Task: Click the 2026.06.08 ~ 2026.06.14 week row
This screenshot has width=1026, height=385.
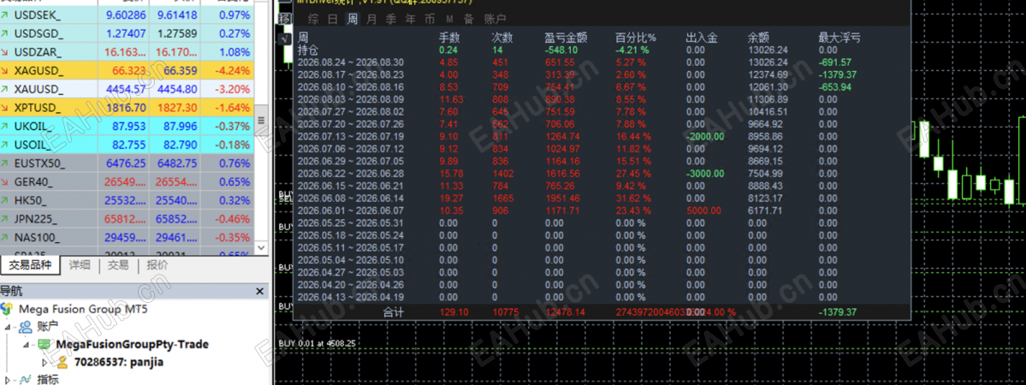Action: coord(602,198)
